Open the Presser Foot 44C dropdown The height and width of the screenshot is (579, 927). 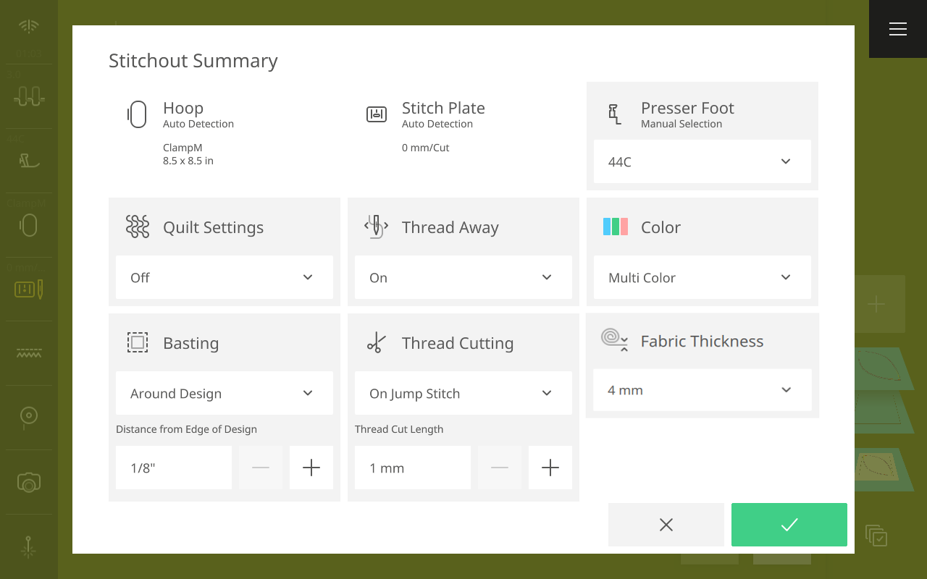(702, 161)
